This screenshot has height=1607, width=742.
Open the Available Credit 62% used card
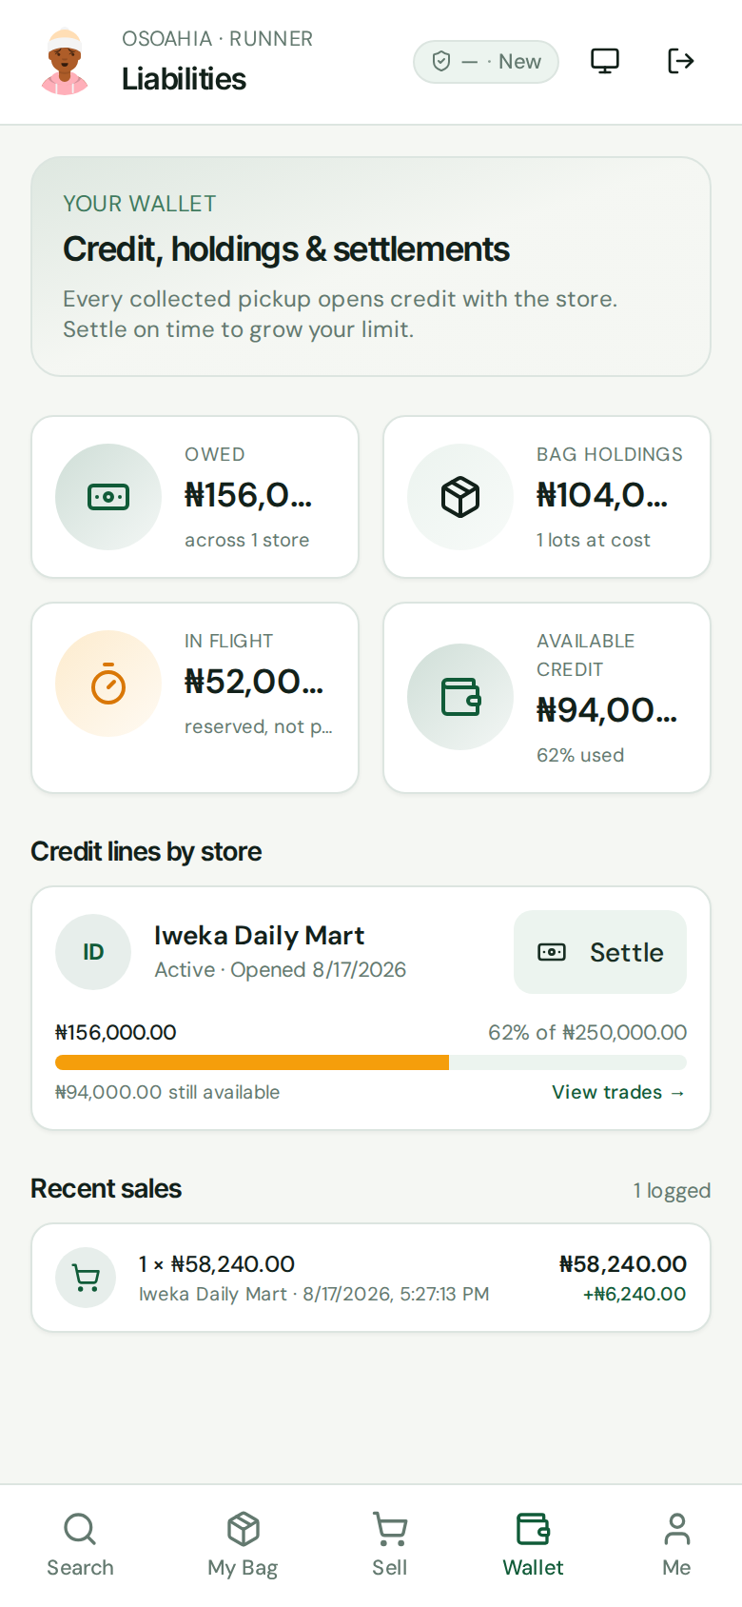pos(547,697)
